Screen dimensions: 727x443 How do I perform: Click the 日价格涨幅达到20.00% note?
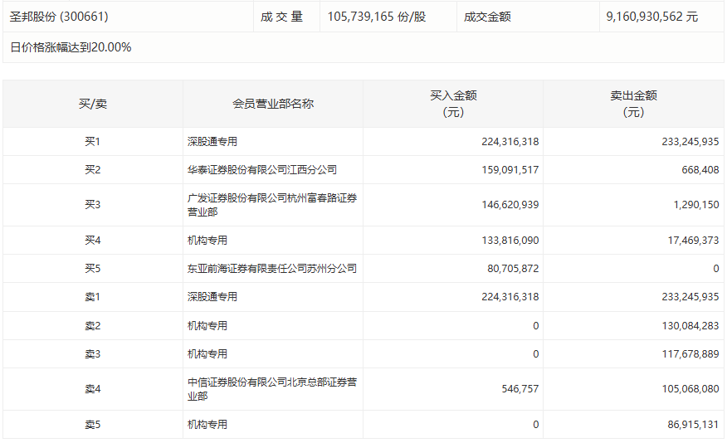click(71, 47)
